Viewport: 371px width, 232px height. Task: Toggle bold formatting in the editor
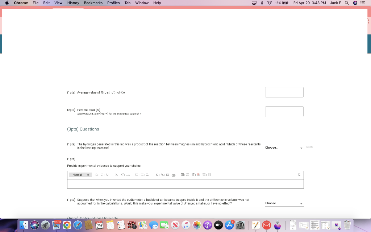pyautogui.click(x=96, y=175)
